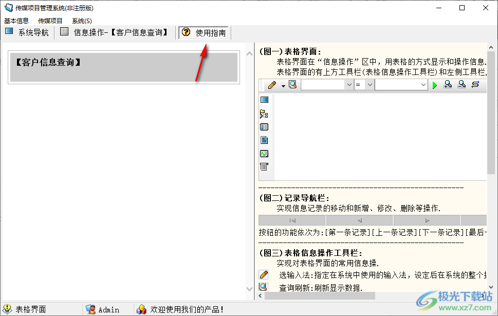Select the folder tree icon in left sidebar
The image size is (498, 316).
(264, 114)
